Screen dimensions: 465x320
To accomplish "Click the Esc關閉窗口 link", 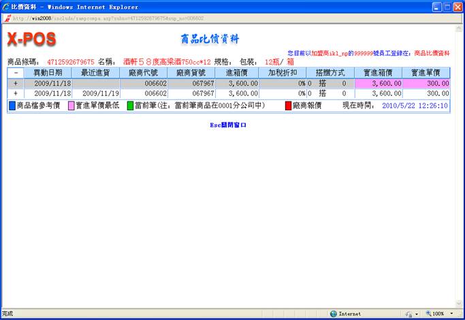I will point(228,125).
